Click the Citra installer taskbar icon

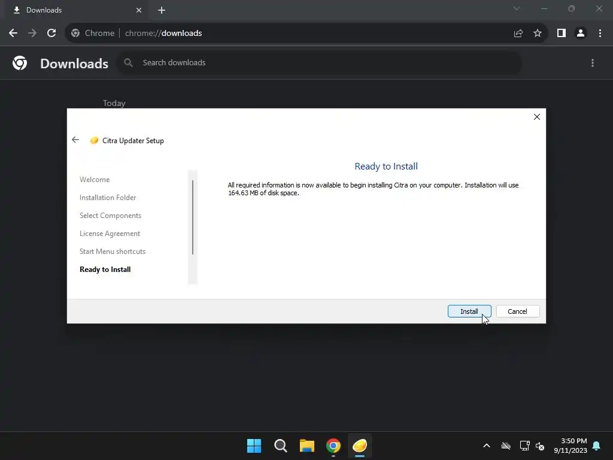[360, 446]
